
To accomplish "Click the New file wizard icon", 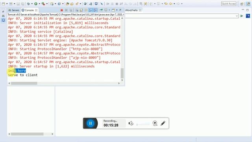I will (x=4, y=4).
